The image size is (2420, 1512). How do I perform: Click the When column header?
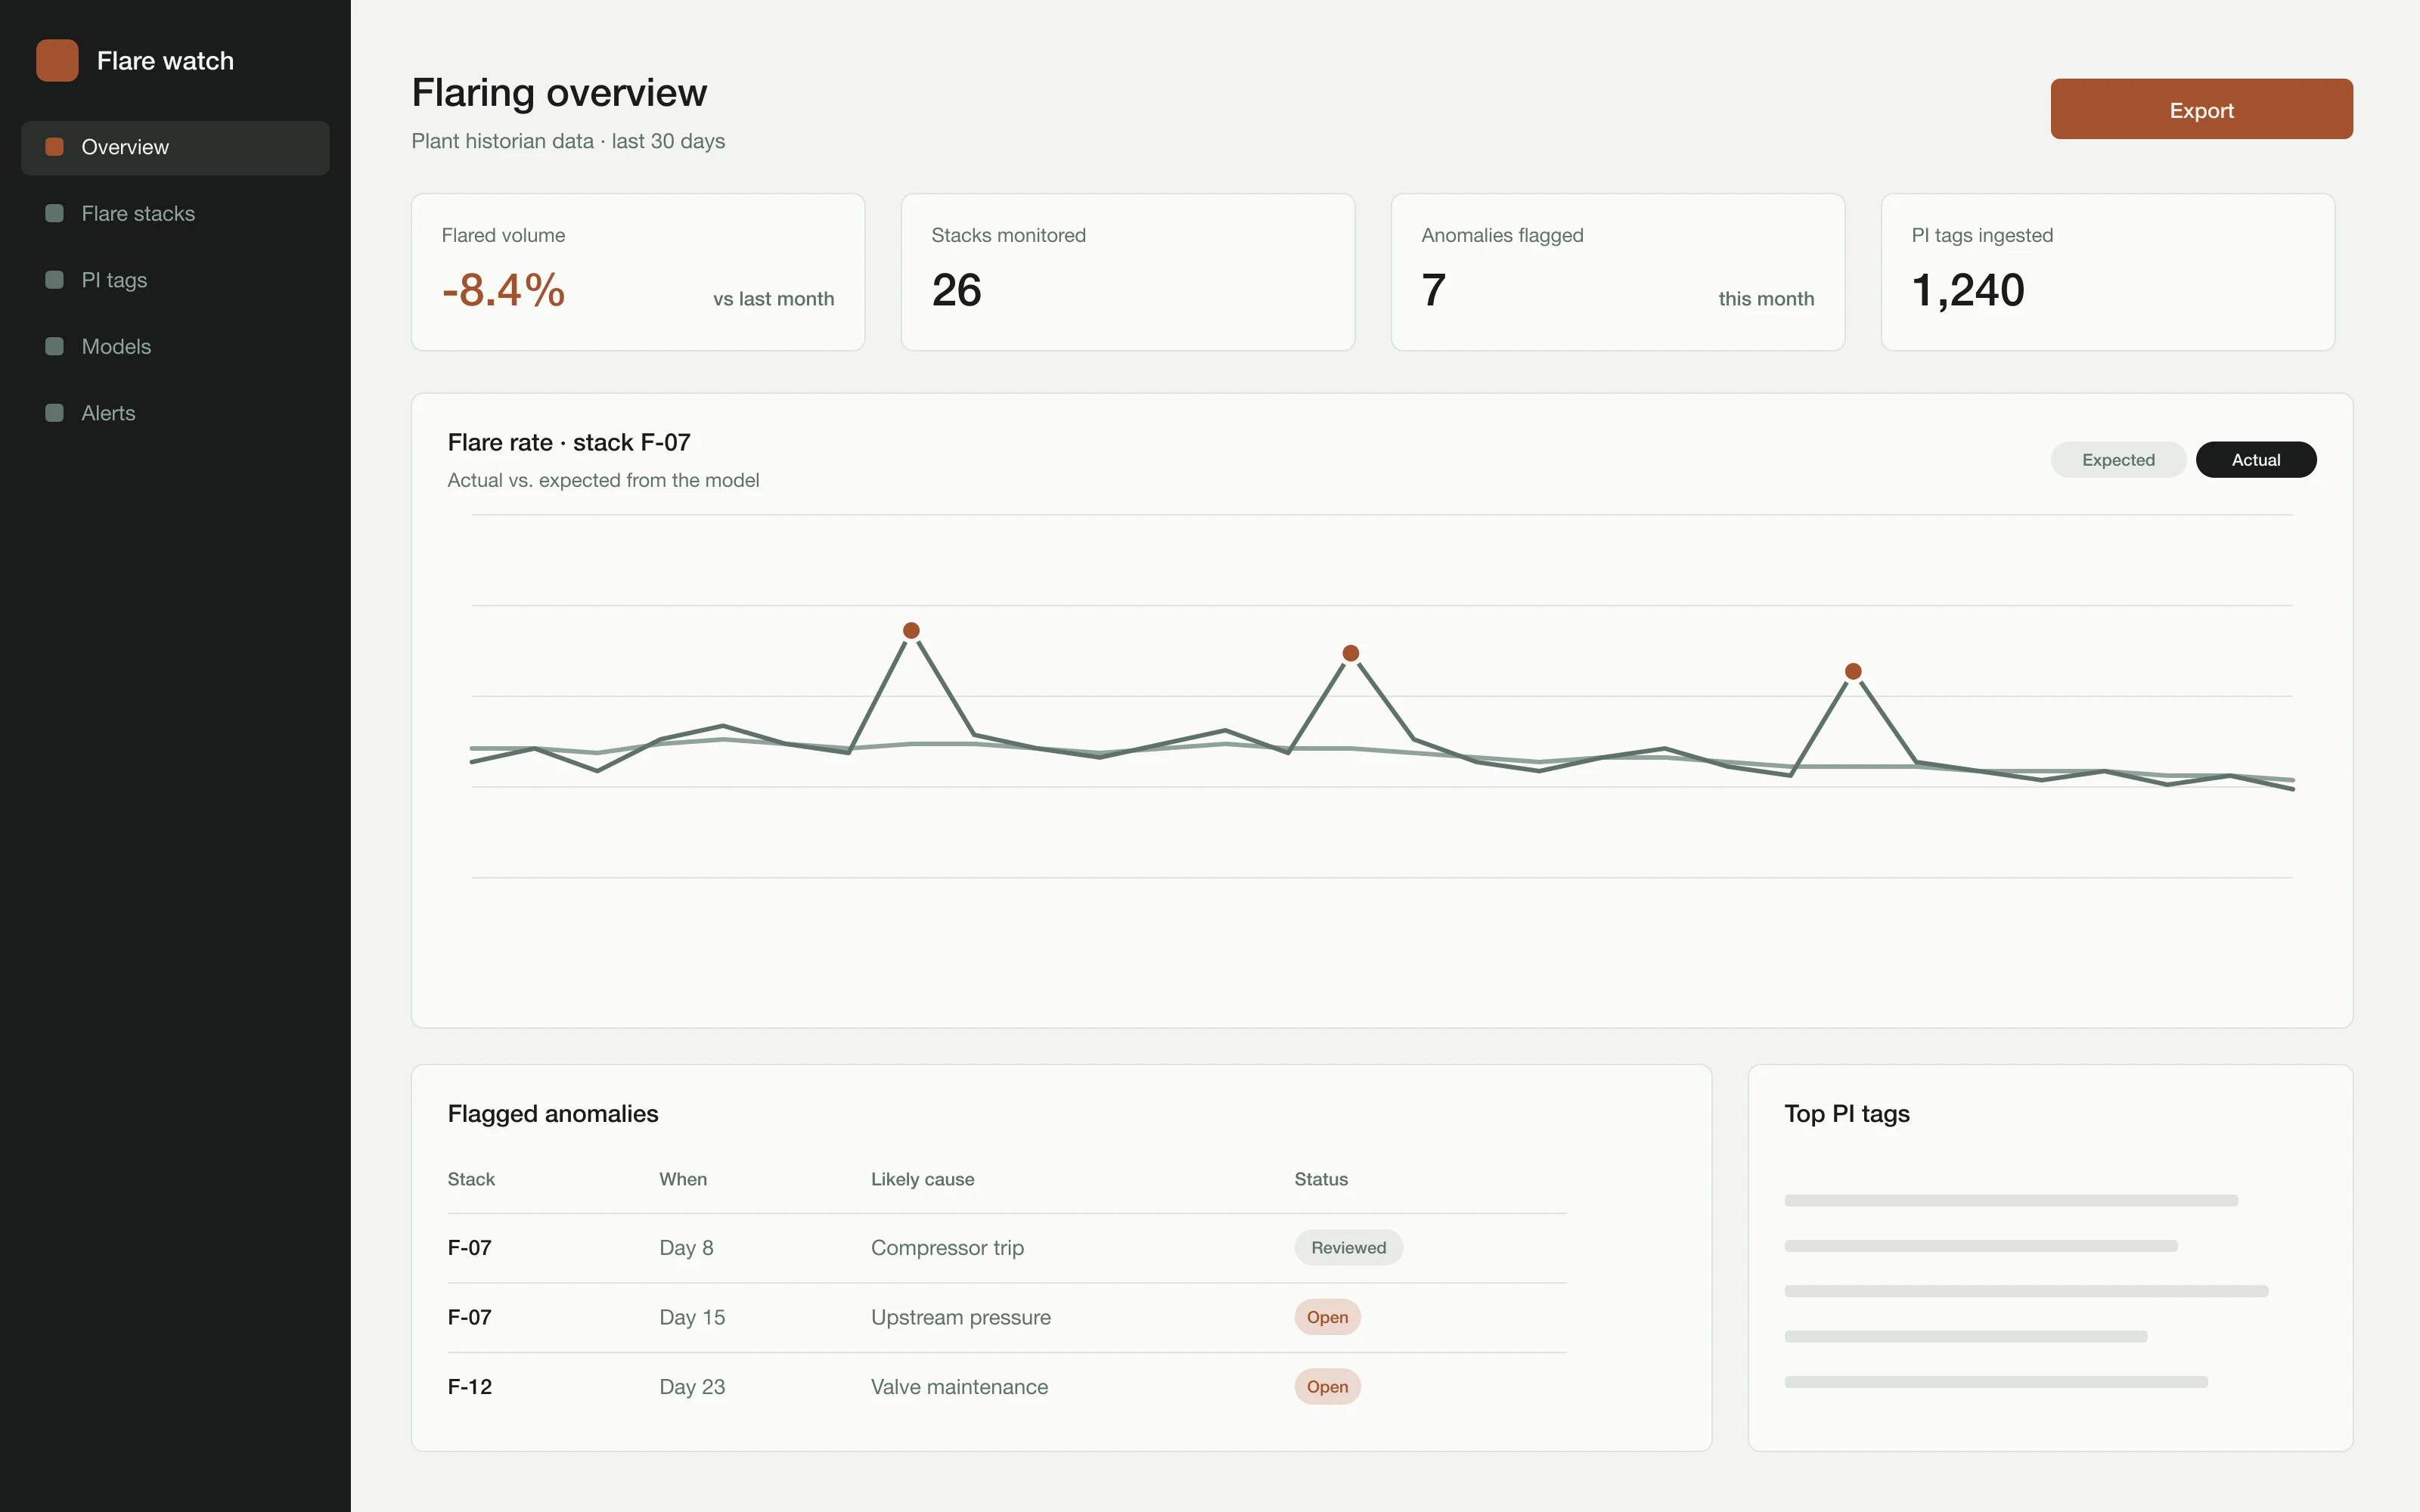click(683, 1180)
